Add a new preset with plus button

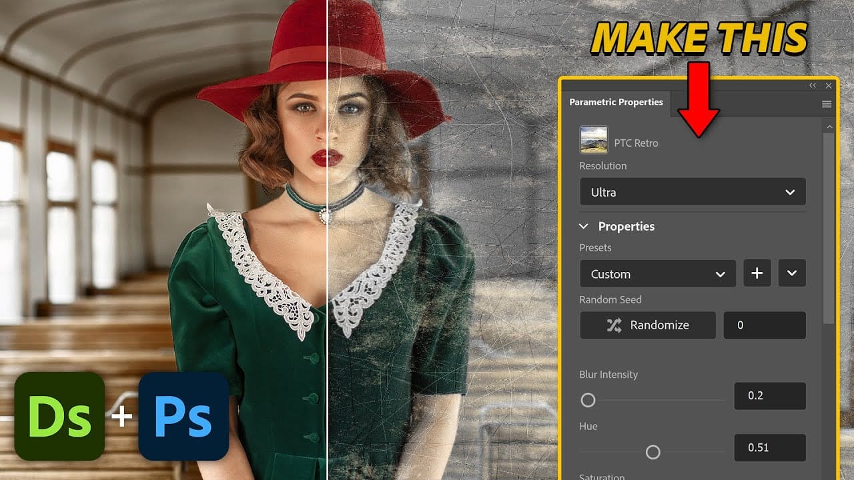tap(757, 273)
